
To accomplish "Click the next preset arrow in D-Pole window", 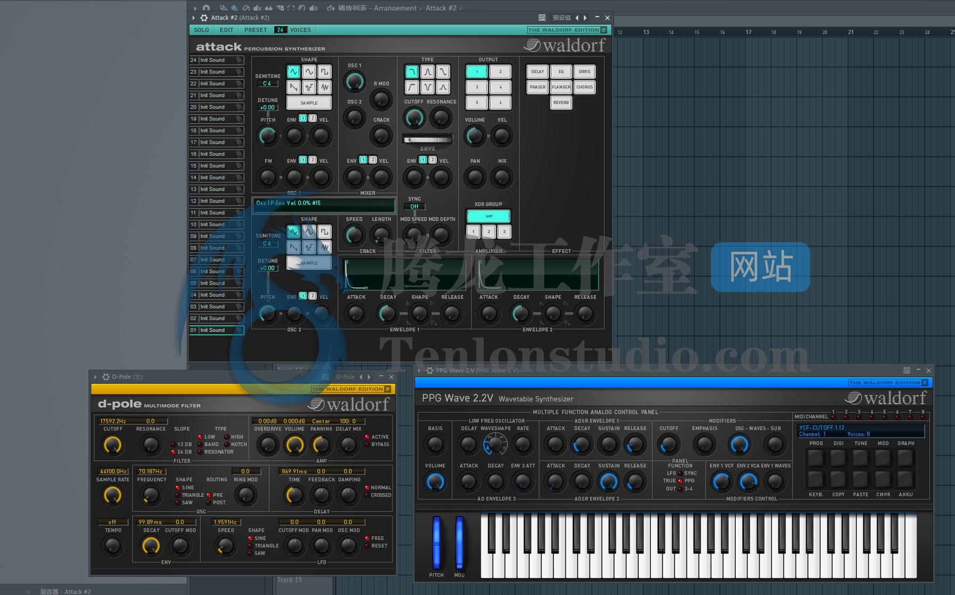I will (x=369, y=377).
